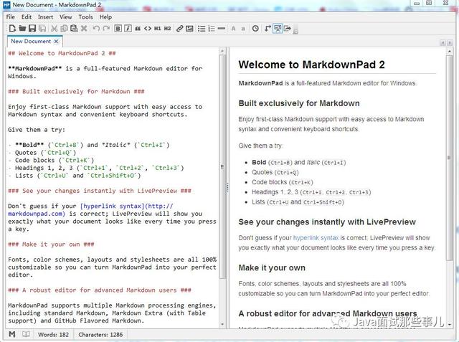Image resolution: width=459 pixels, height=342 pixels.
Task: Close the New Document tab
Action: pos(56,42)
